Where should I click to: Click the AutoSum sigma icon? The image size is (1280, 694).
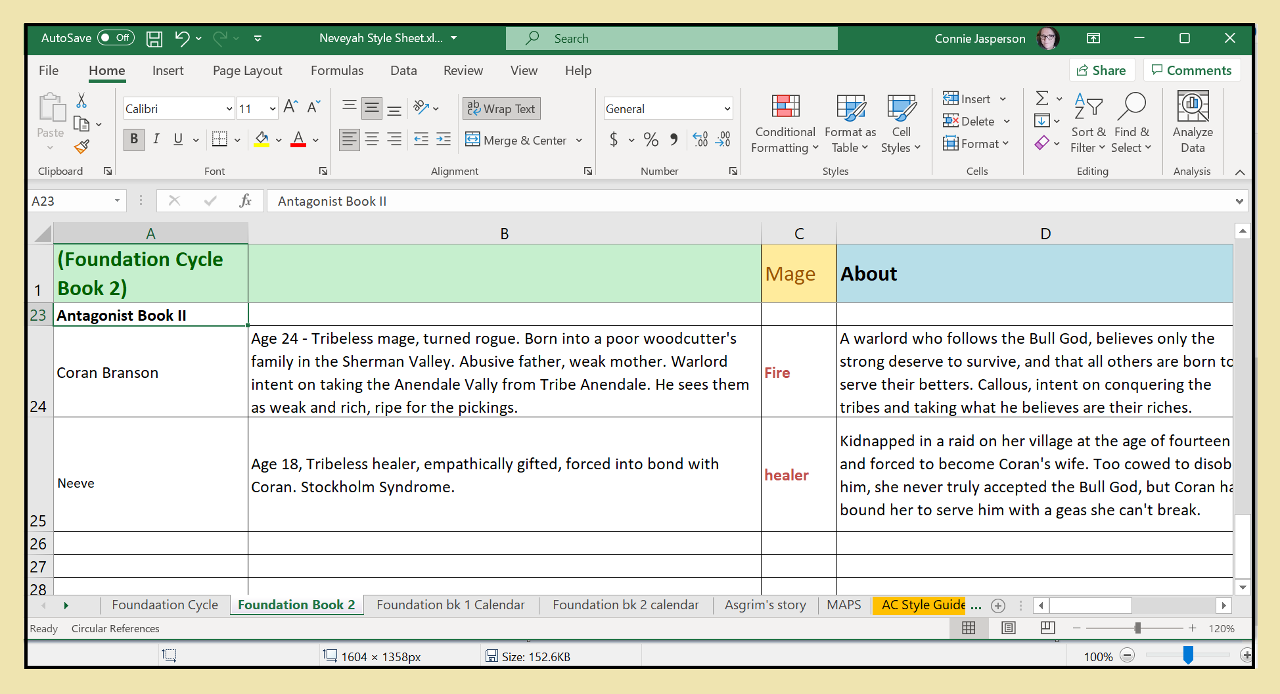(x=1042, y=99)
